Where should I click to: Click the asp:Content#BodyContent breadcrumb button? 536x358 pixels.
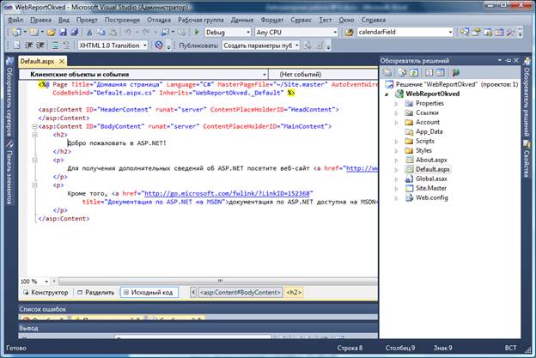[240, 293]
